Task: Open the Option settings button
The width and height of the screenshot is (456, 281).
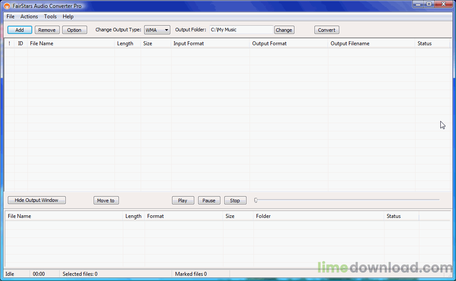Action: pos(74,30)
